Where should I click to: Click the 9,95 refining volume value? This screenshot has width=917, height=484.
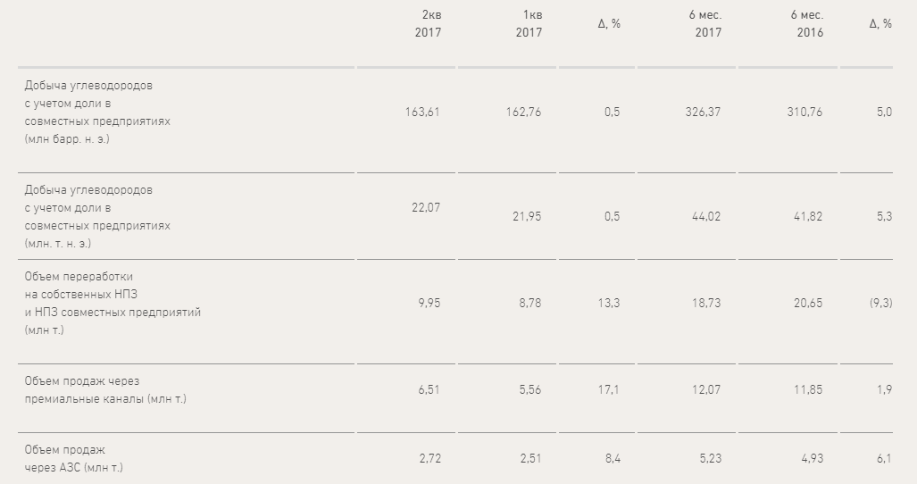[x=428, y=304]
